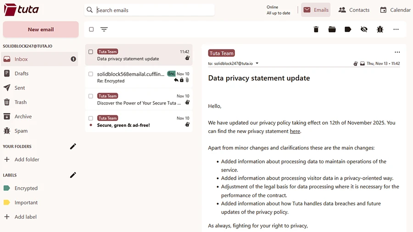Mark as unread using the crossed-eye icon

[364, 29]
